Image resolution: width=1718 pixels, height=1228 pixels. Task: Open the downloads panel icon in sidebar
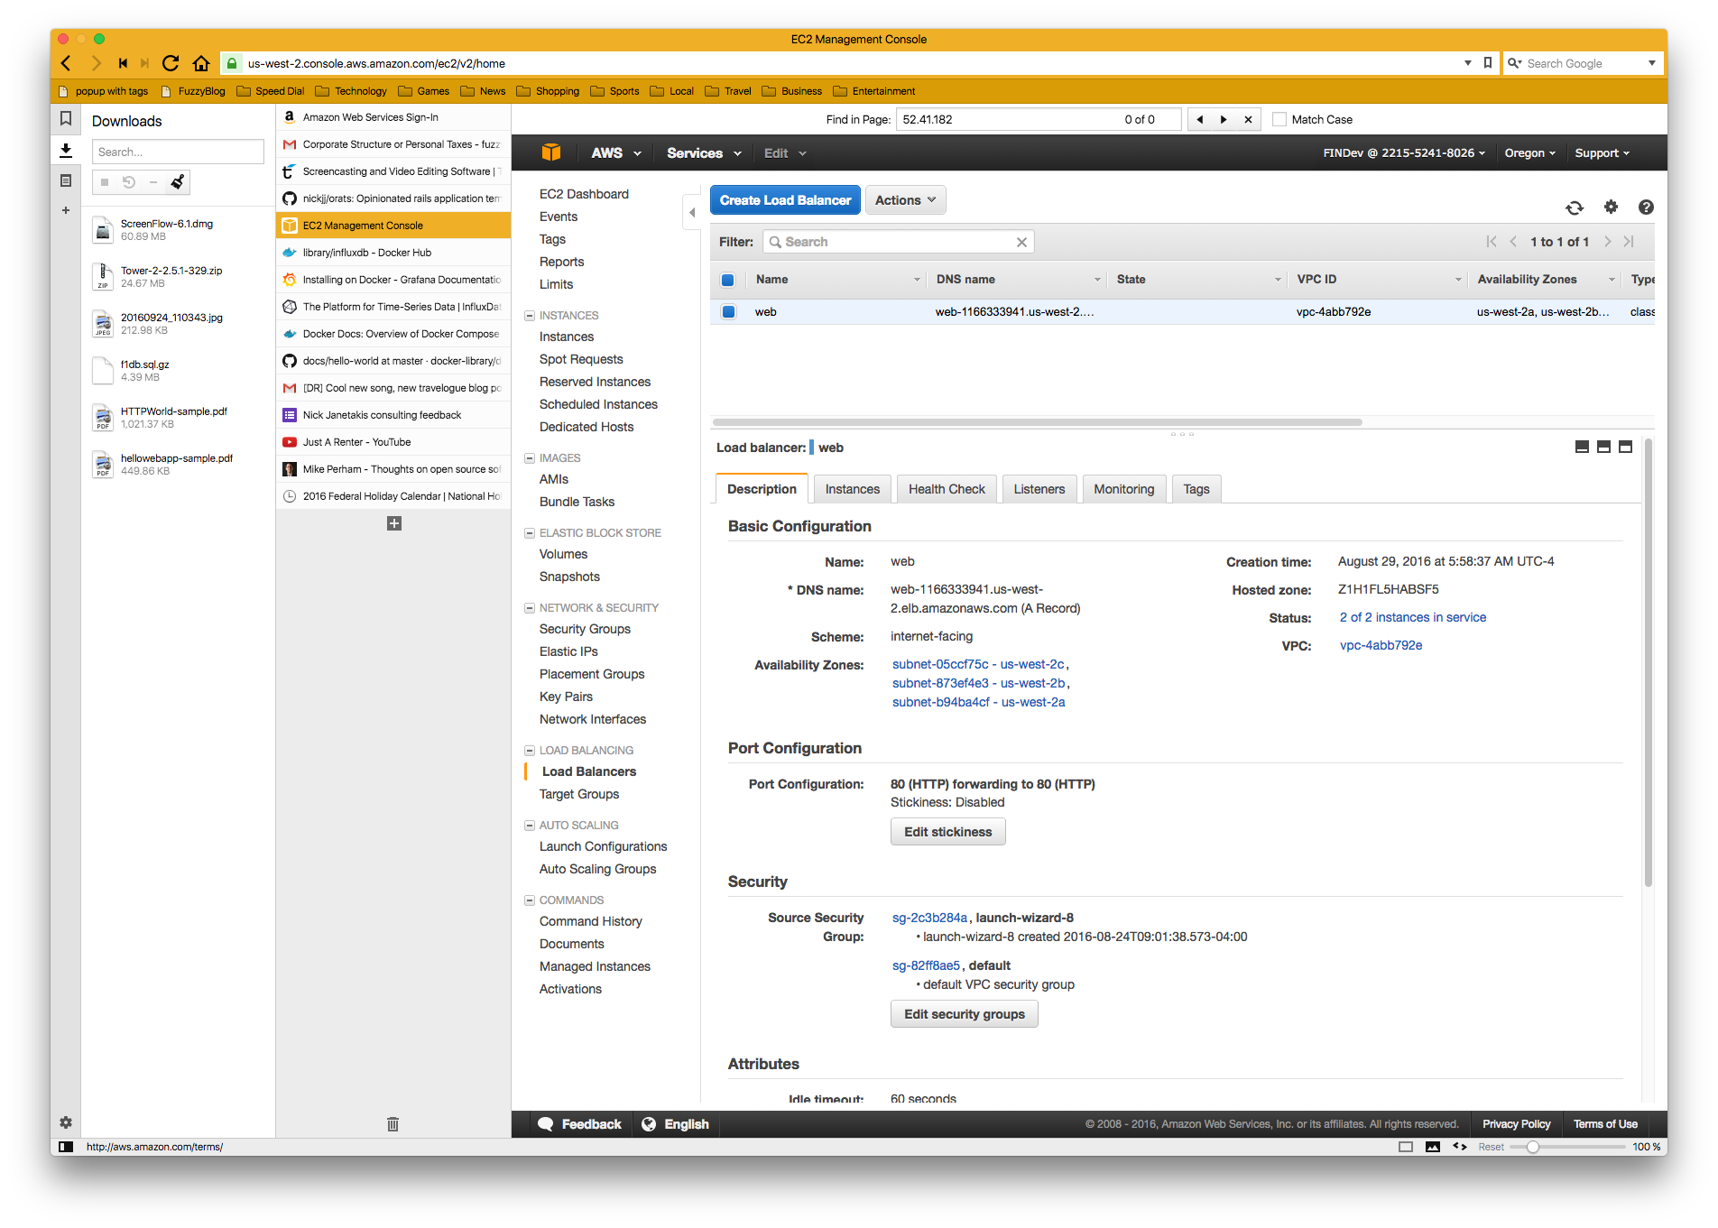click(x=66, y=150)
